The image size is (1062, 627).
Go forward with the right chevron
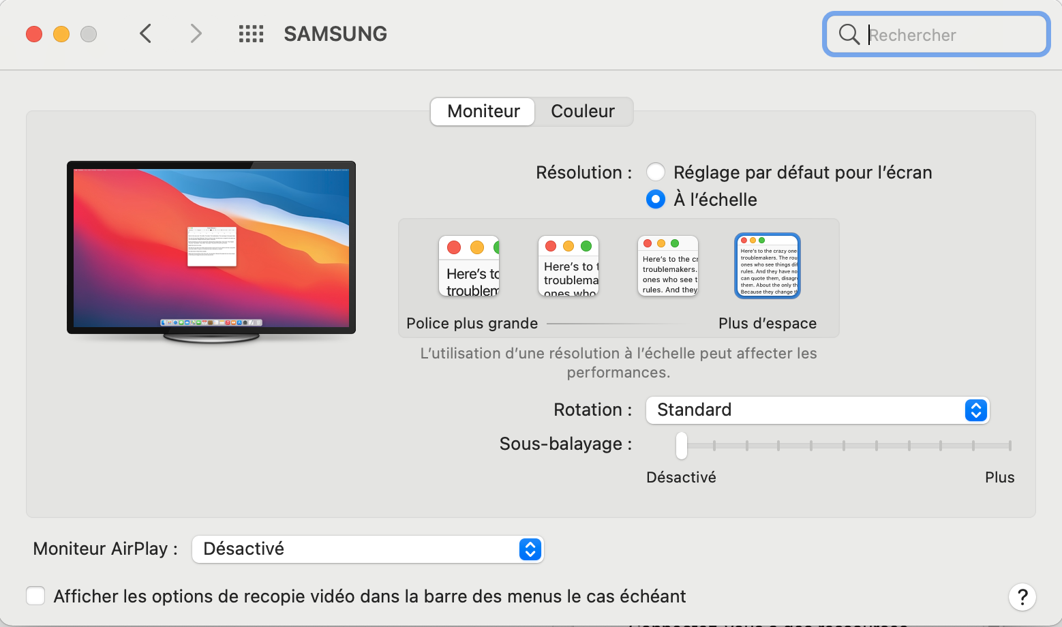[x=196, y=33]
